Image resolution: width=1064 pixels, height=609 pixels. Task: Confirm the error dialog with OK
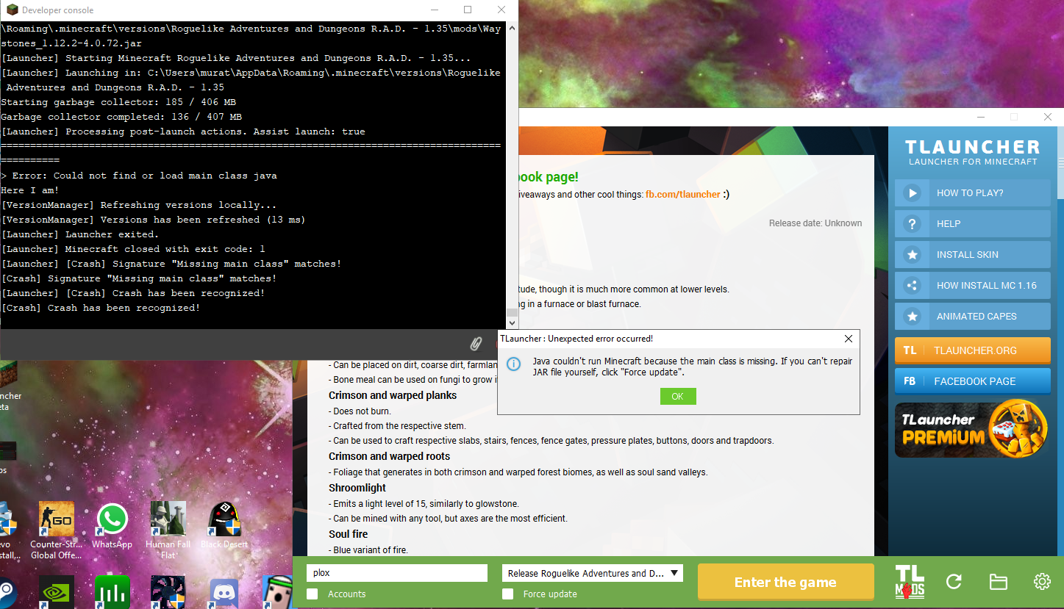point(678,397)
